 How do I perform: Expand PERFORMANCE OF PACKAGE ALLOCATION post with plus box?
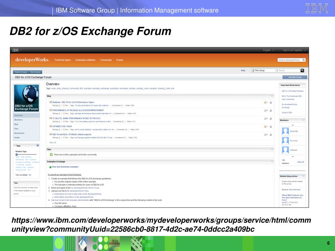click(271, 111)
